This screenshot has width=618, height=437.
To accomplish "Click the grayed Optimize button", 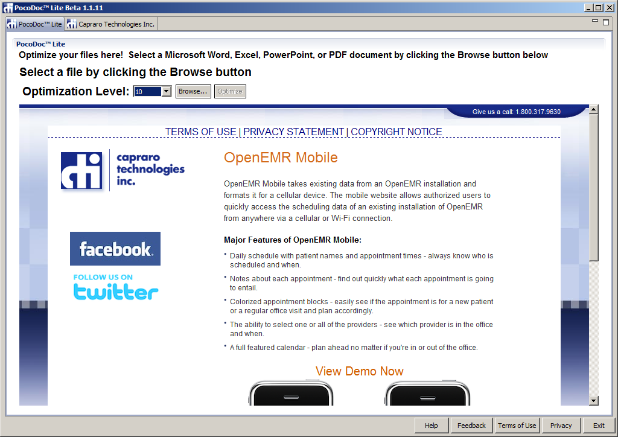I will pos(230,91).
